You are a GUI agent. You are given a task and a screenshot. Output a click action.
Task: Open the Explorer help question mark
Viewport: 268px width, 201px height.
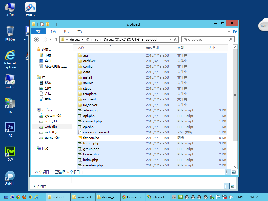click(235, 31)
